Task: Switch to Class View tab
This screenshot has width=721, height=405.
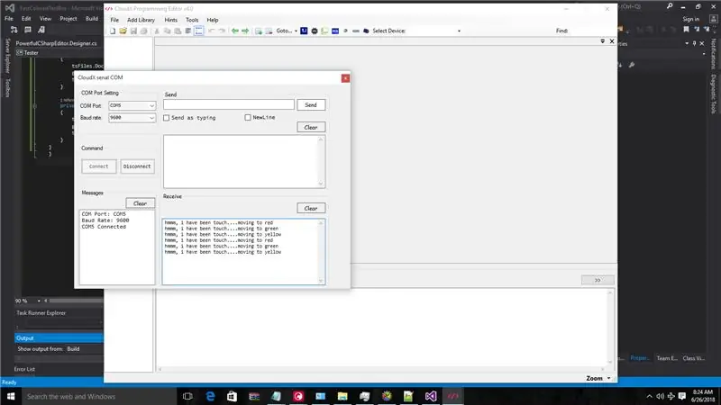Action: [693, 358]
